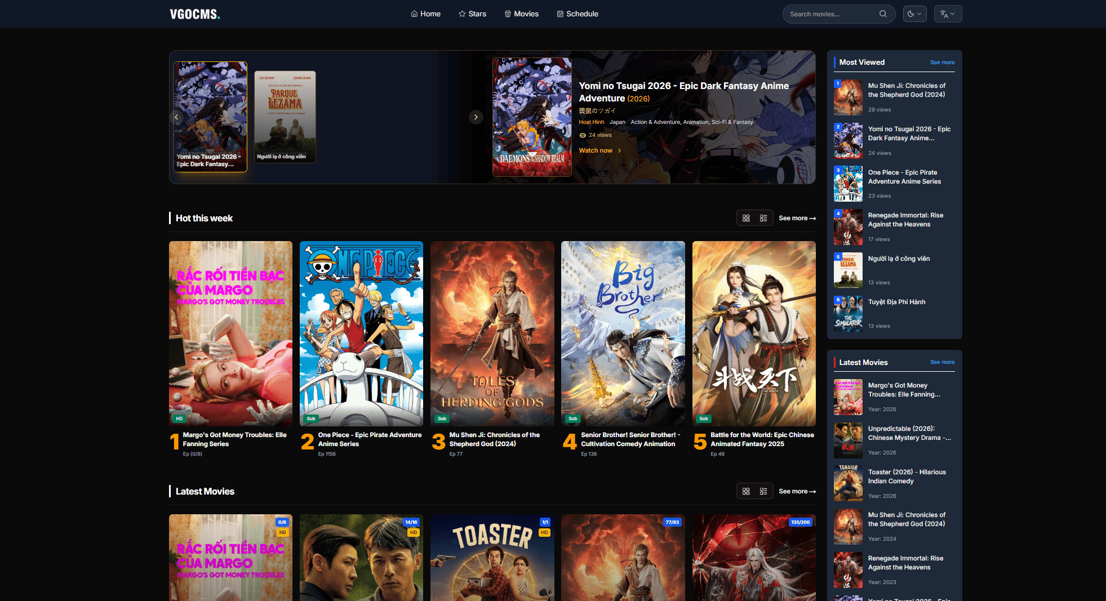Open Battle for the World poster
Screen dimensions: 1106x601
pos(754,333)
